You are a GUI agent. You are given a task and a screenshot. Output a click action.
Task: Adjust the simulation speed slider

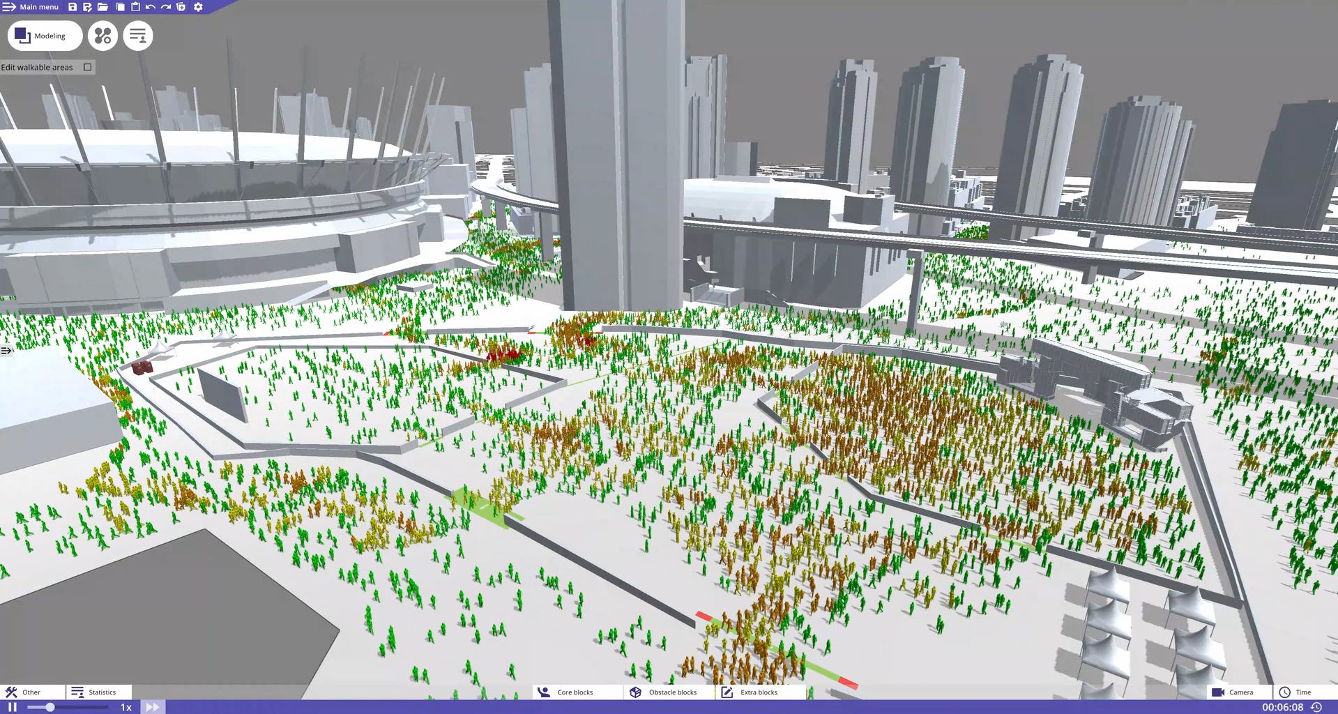[67, 707]
